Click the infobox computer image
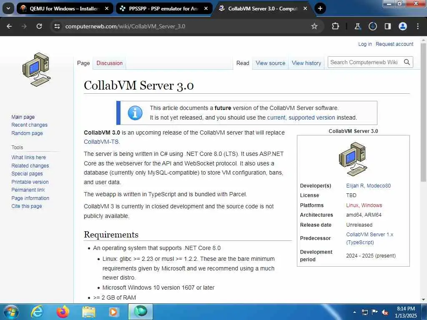Screen dimensions: 427x320 click(x=353, y=159)
